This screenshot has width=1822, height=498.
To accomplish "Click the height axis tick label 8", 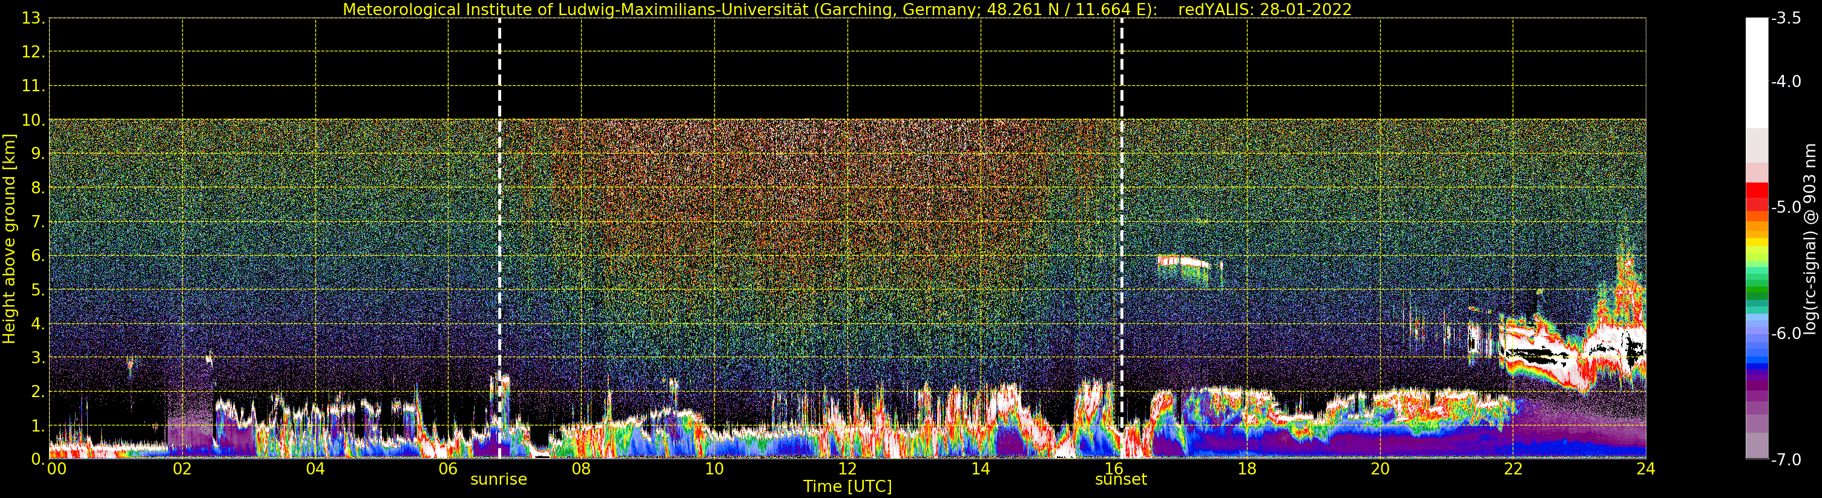I will tap(38, 188).
